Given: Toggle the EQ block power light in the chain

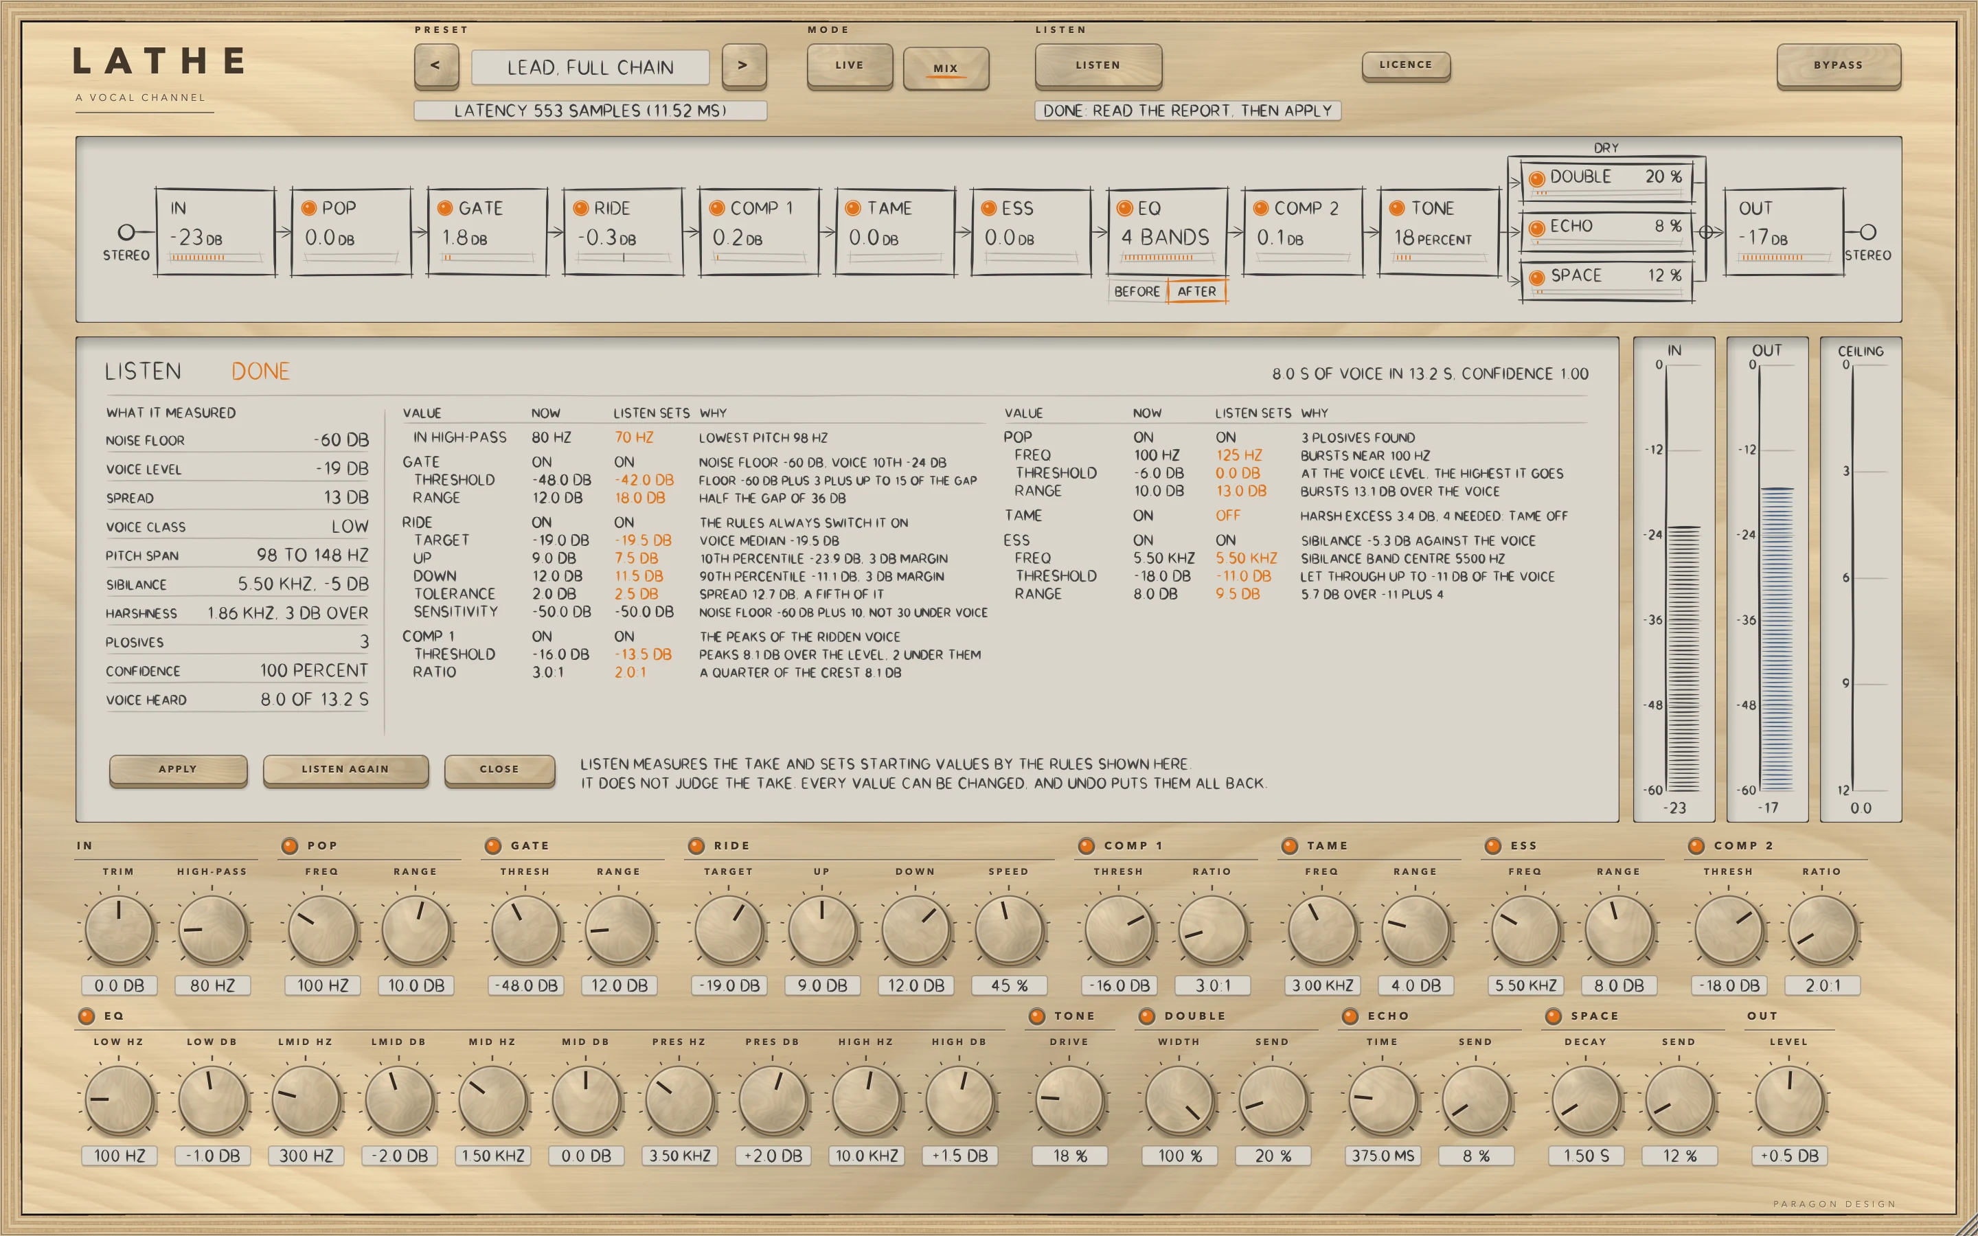Looking at the screenshot, I should click(1125, 209).
